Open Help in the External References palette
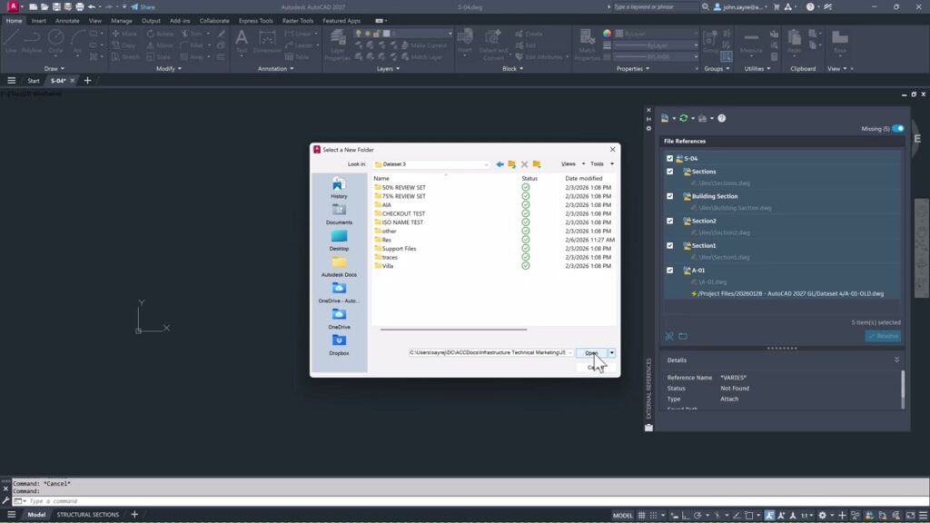The image size is (930, 523). 722,118
